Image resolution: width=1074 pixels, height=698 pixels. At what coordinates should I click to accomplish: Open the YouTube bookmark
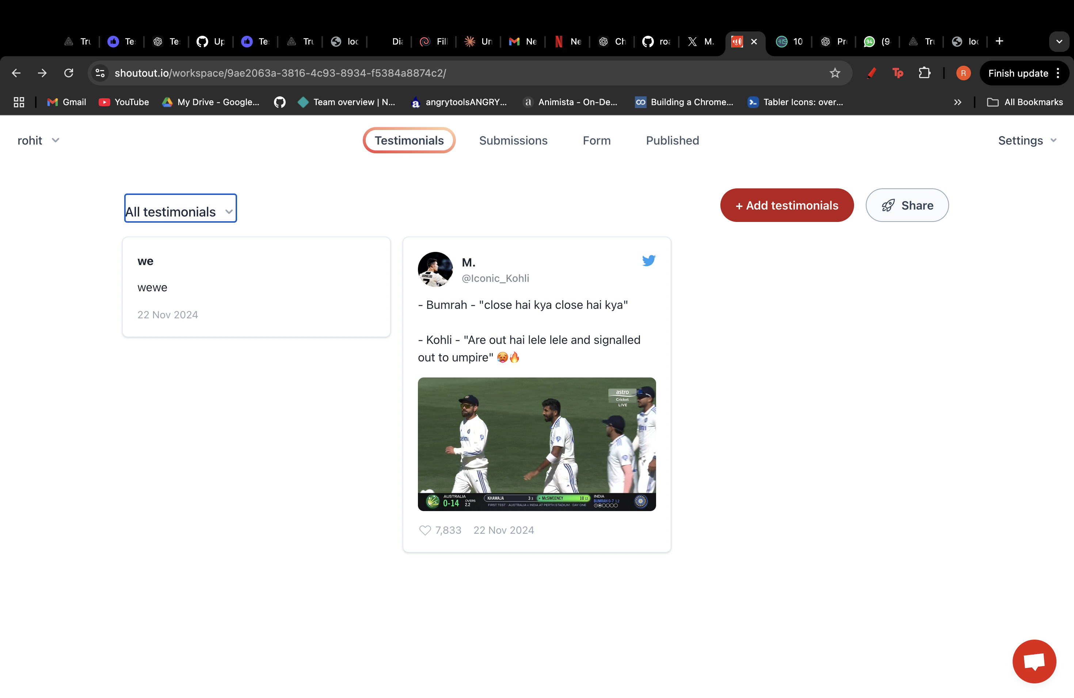[123, 102]
